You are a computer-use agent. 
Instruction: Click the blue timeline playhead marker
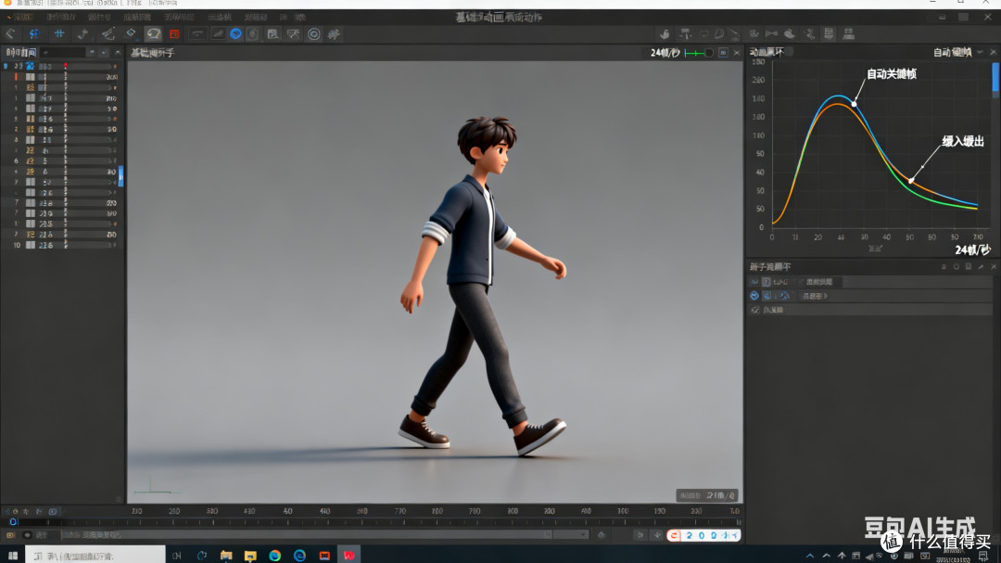(x=13, y=522)
